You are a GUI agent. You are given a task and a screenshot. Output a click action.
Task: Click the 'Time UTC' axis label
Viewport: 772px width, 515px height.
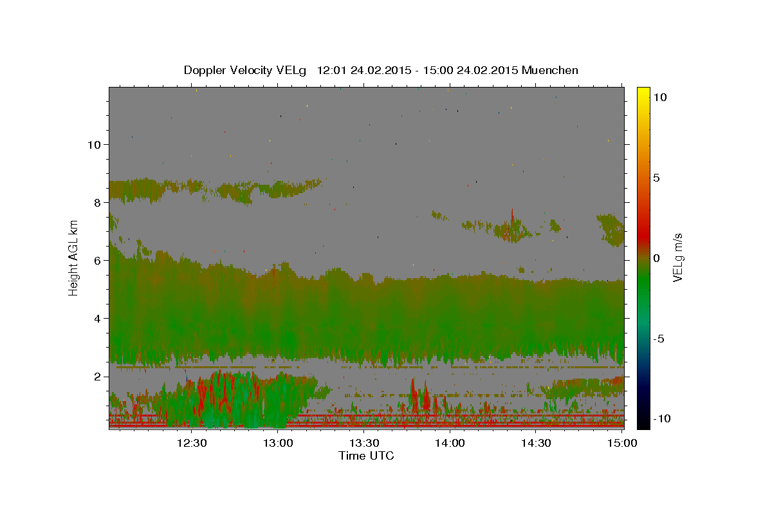click(x=366, y=456)
